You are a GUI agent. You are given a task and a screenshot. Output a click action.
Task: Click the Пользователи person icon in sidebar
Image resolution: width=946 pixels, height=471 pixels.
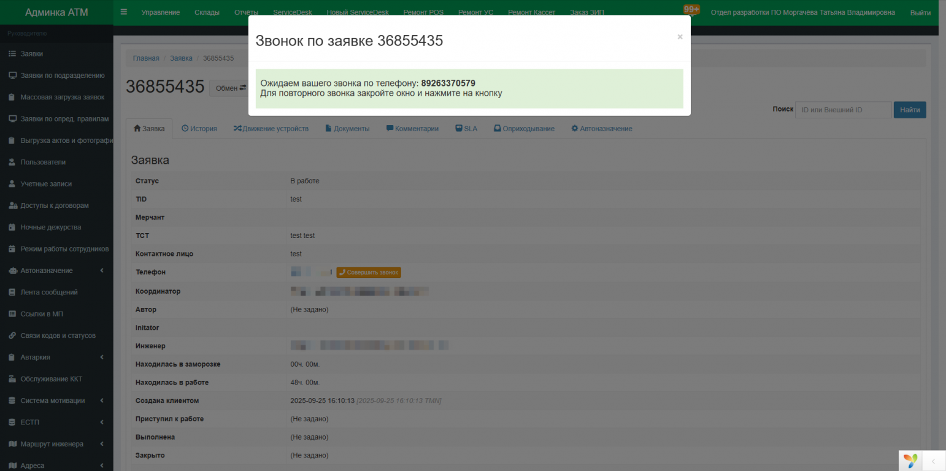[x=12, y=163]
